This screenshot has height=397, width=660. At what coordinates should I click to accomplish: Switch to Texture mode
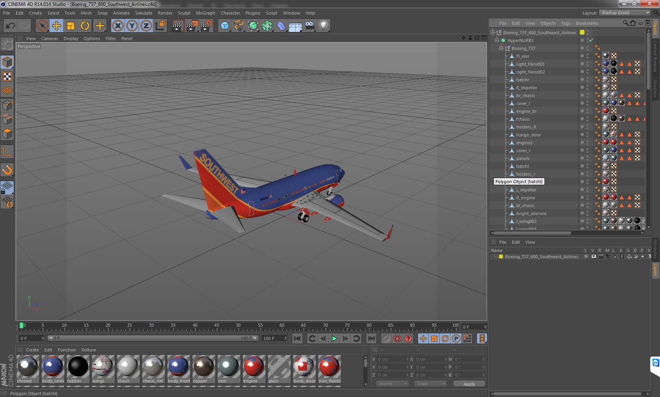tap(7, 77)
